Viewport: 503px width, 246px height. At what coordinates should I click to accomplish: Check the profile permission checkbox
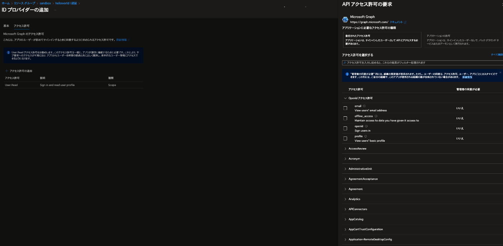(345, 138)
